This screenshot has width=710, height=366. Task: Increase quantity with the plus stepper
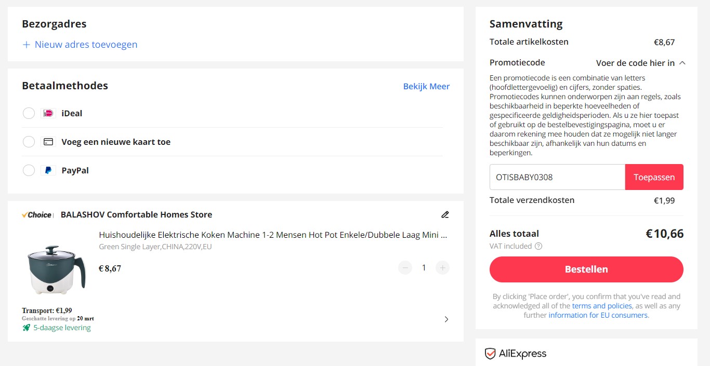tap(442, 267)
